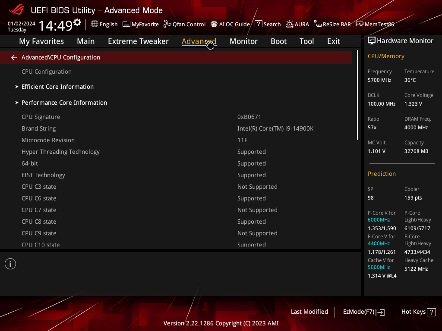Image resolution: width=442 pixels, height=331 pixels.
Task: Switch to the Main tab
Action: point(86,41)
